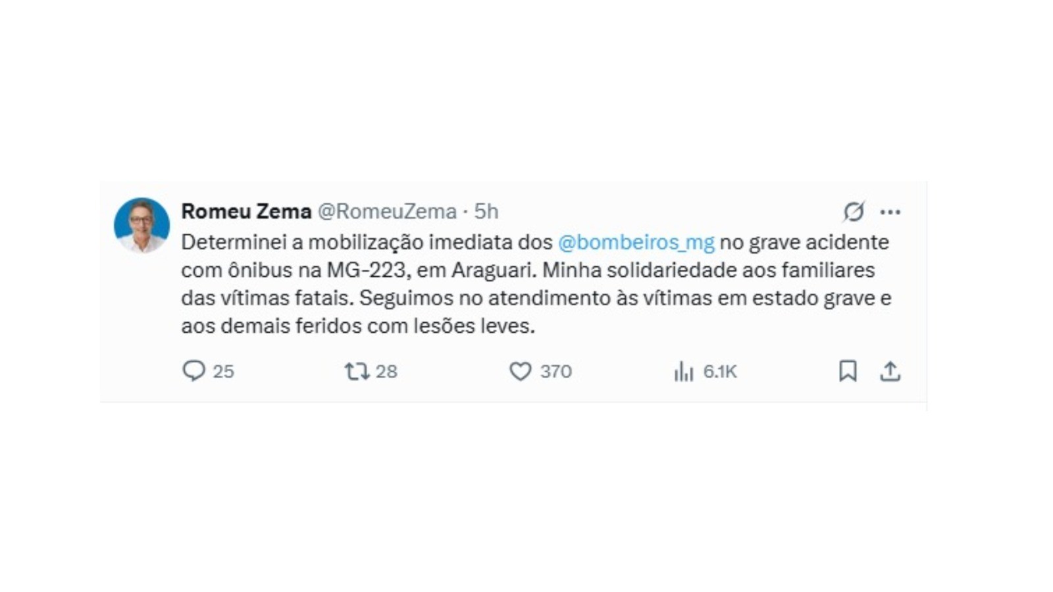This screenshot has width=1053, height=592.
Task: Click the reply count 25
Action: 223,372
